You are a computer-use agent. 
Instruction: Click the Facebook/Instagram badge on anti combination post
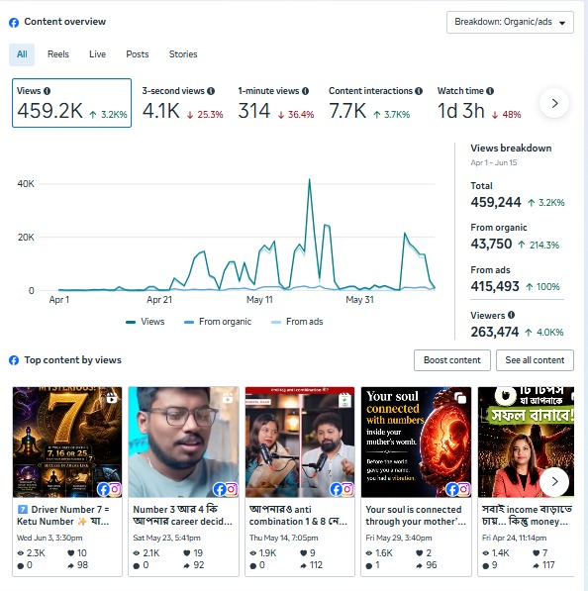click(x=342, y=489)
